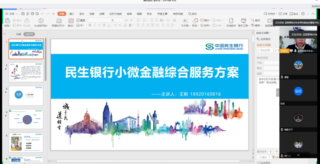Image resolution: width=320 pixels, height=164 pixels.
Task: Collapse the ribbon with the chevron
Action: (313, 14)
